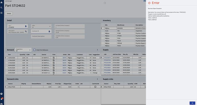Open order 58978 link on line 37

pos(64,58)
